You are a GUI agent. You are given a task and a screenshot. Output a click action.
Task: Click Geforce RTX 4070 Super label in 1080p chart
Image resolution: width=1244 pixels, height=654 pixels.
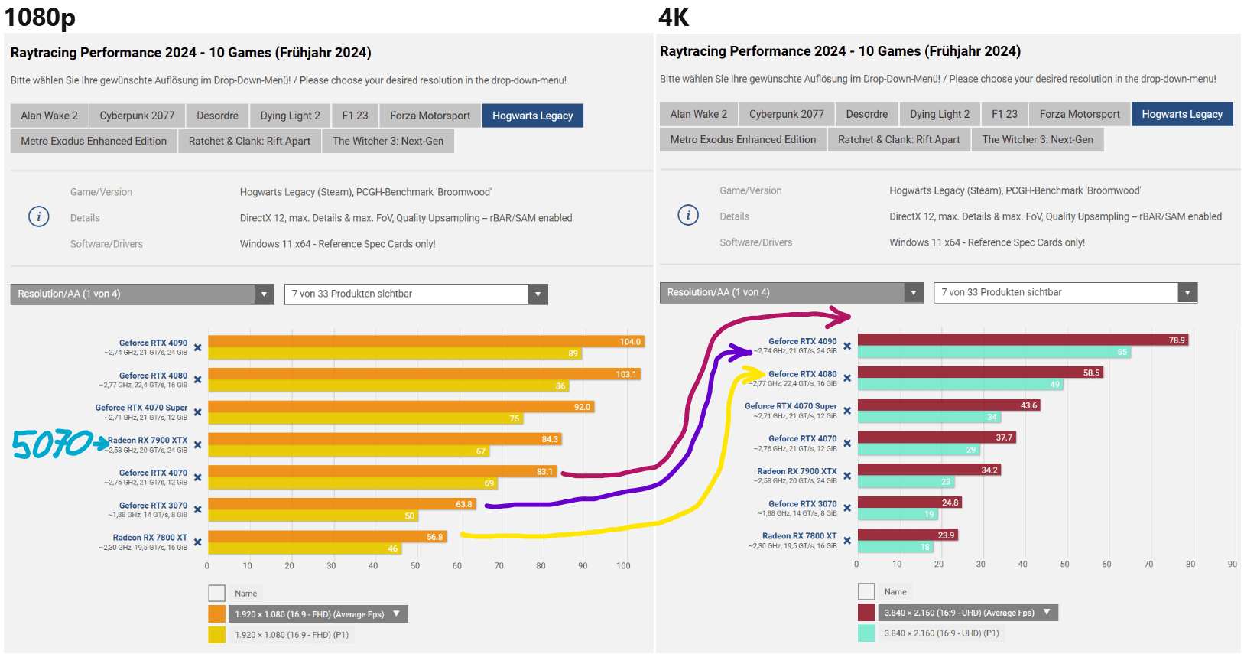(141, 408)
